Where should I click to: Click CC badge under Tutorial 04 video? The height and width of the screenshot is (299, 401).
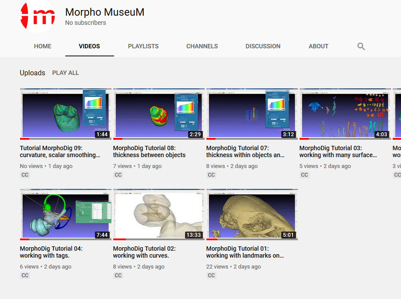[x=25, y=275]
